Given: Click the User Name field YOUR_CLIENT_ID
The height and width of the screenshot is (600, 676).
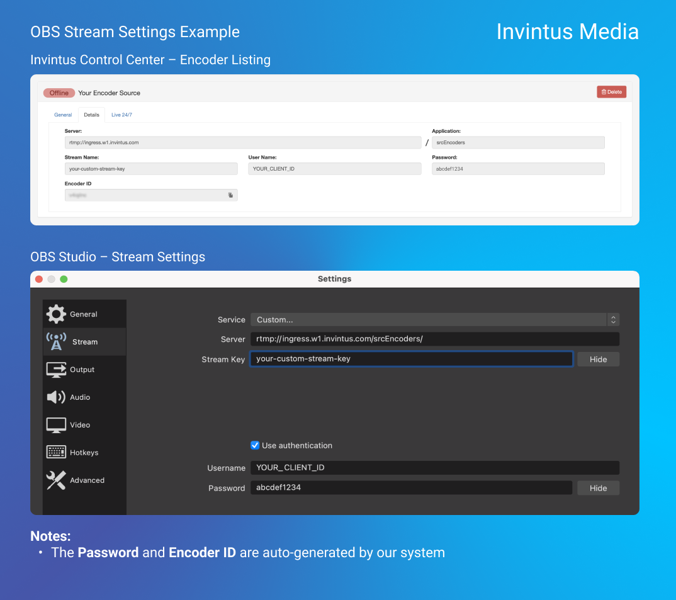Looking at the screenshot, I should coord(335,169).
